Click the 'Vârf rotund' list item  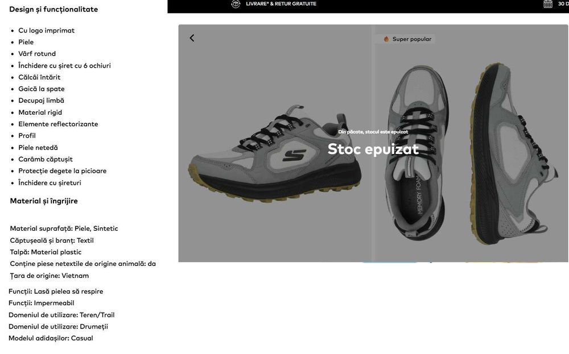coord(37,53)
